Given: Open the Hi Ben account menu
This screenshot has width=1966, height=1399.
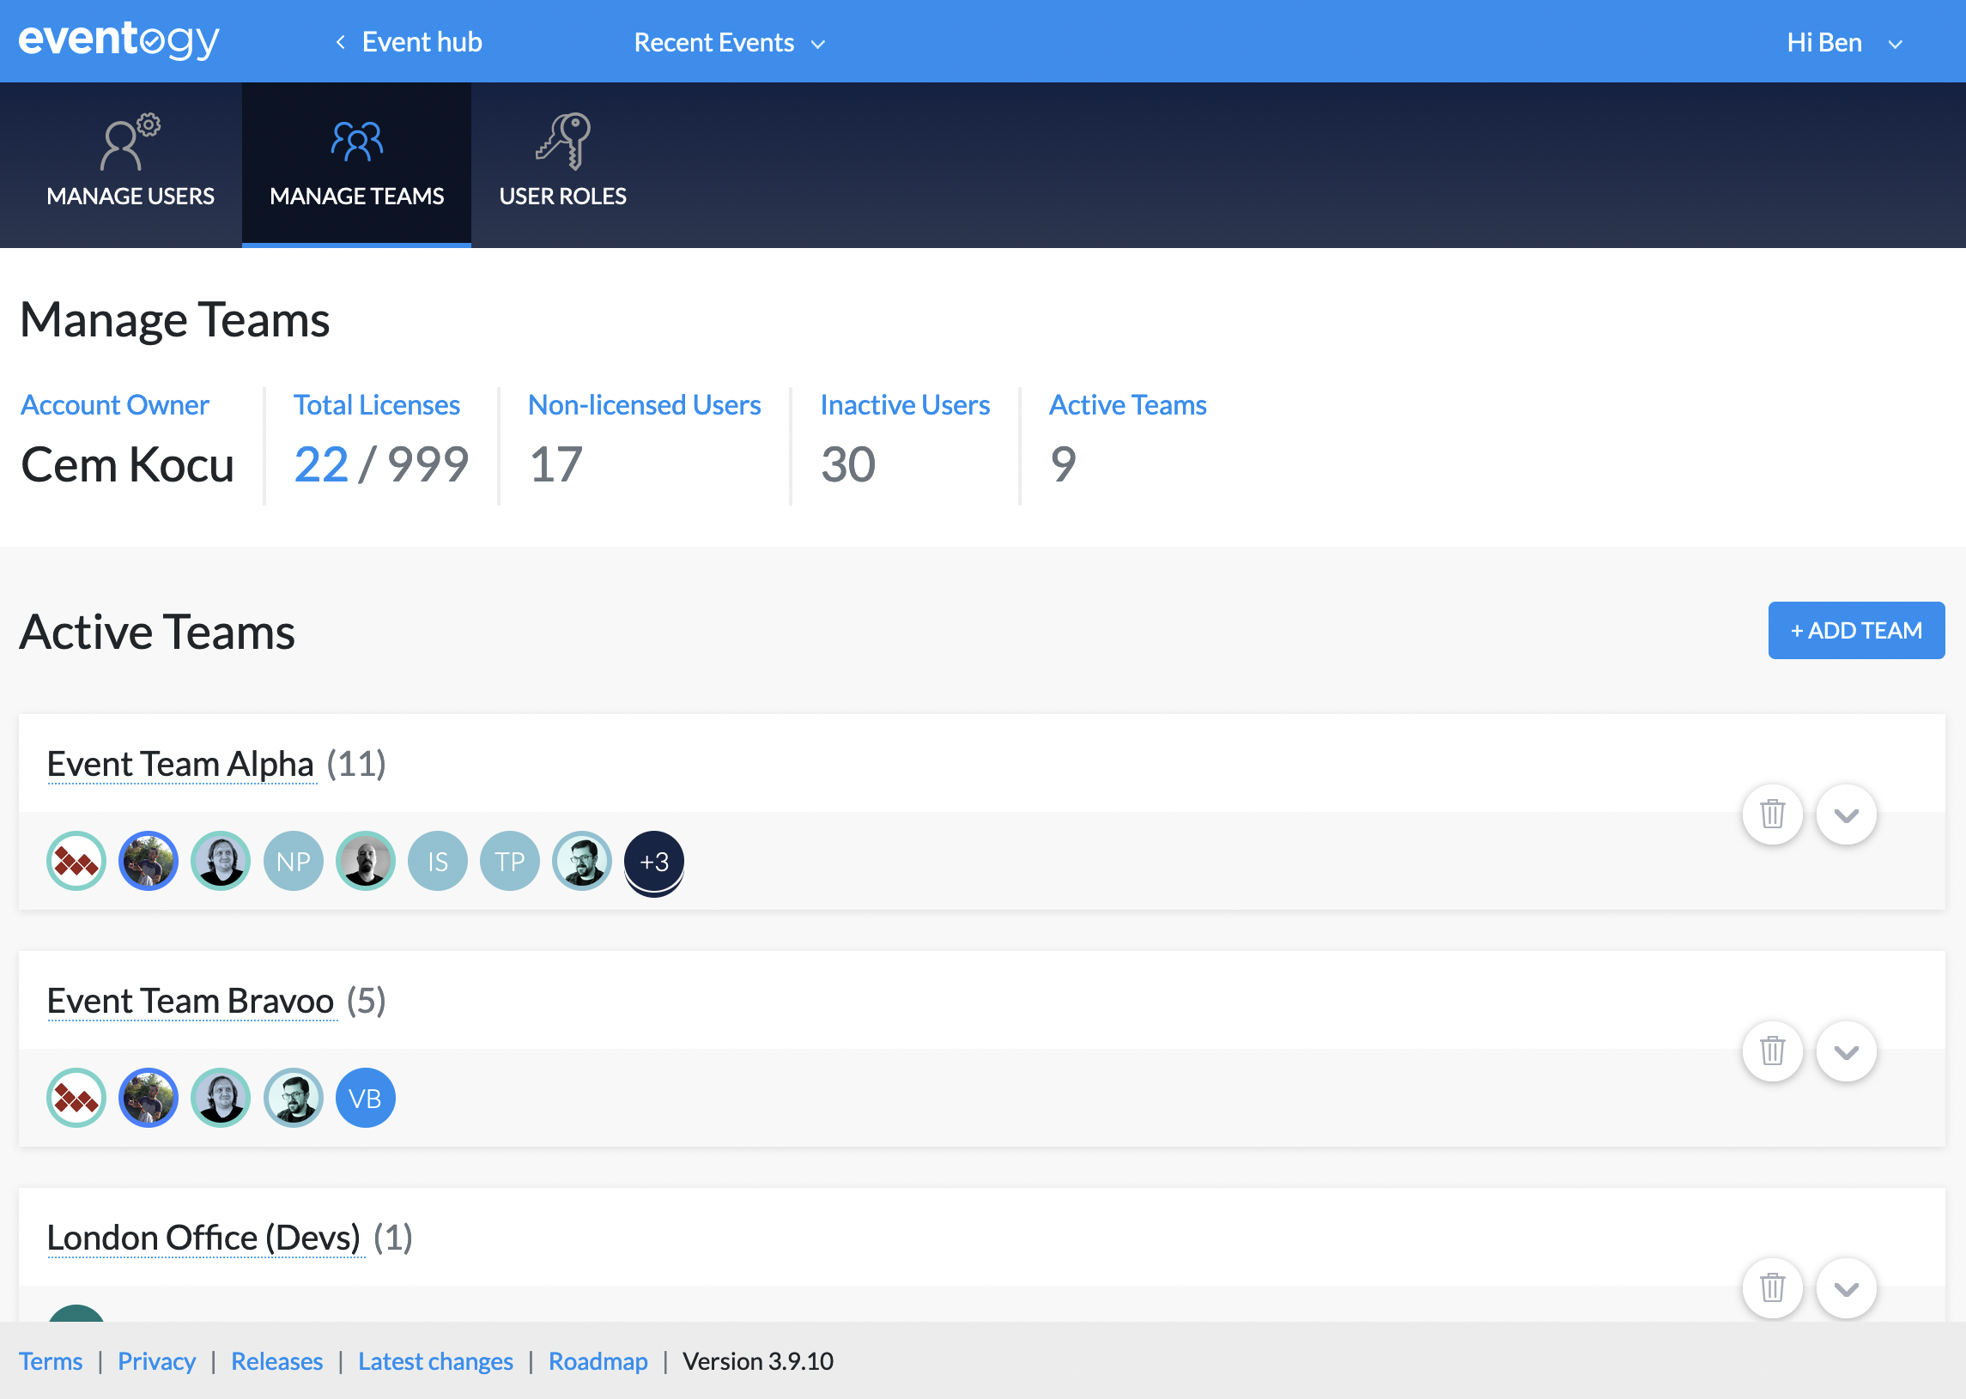Looking at the screenshot, I should point(1844,41).
